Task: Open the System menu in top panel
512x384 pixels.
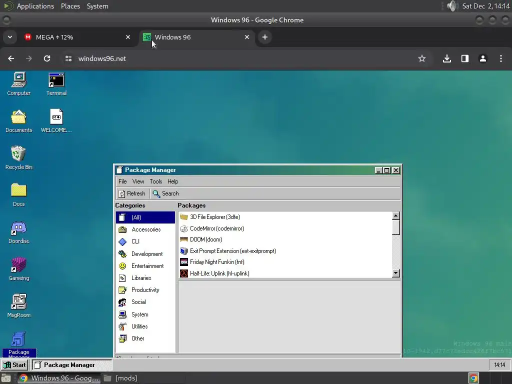Action: (97, 6)
